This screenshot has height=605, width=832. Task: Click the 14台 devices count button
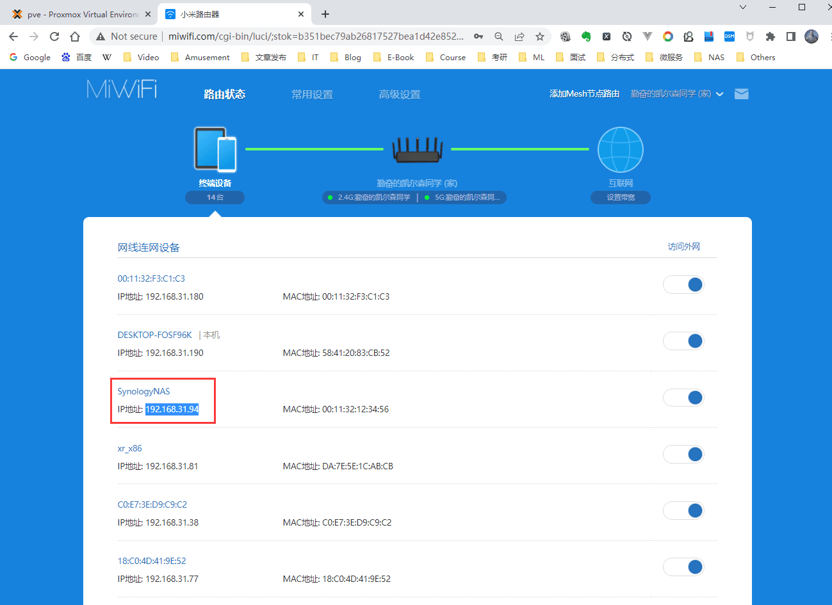coord(215,197)
